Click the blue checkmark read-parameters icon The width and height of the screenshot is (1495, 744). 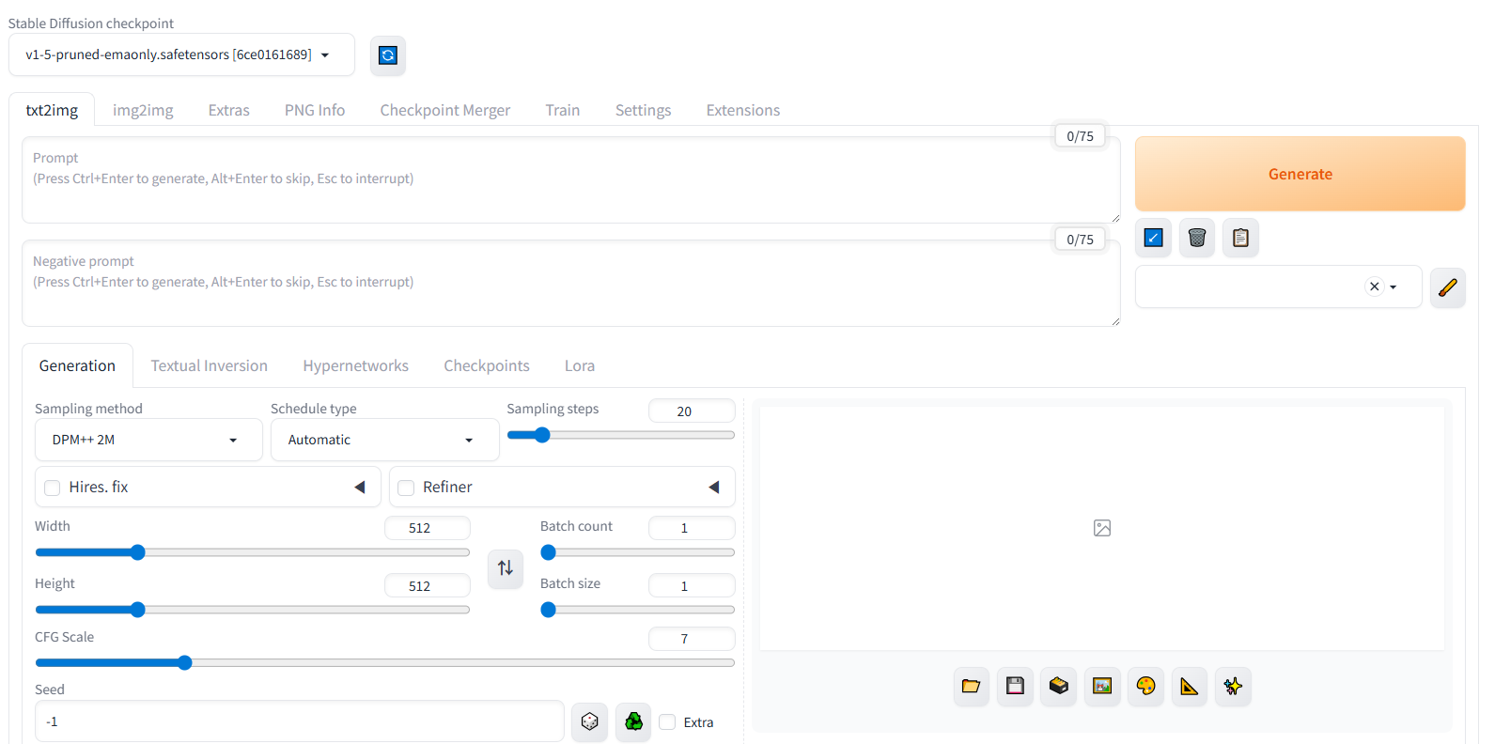click(x=1153, y=238)
